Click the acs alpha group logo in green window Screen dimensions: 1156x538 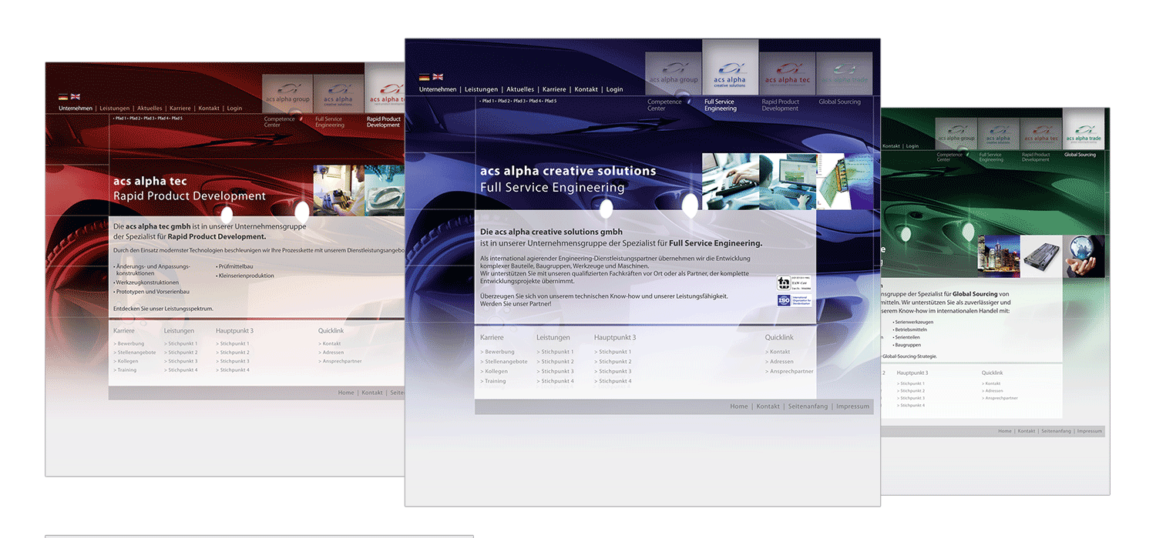956,134
